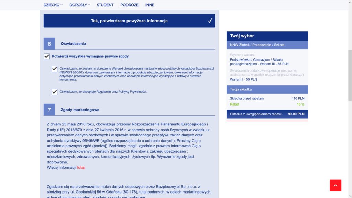Toggle 'Potwierdź wszystkie wymagane prawnie zgody' checkbox
The height and width of the screenshot is (198, 352).
coord(47,56)
